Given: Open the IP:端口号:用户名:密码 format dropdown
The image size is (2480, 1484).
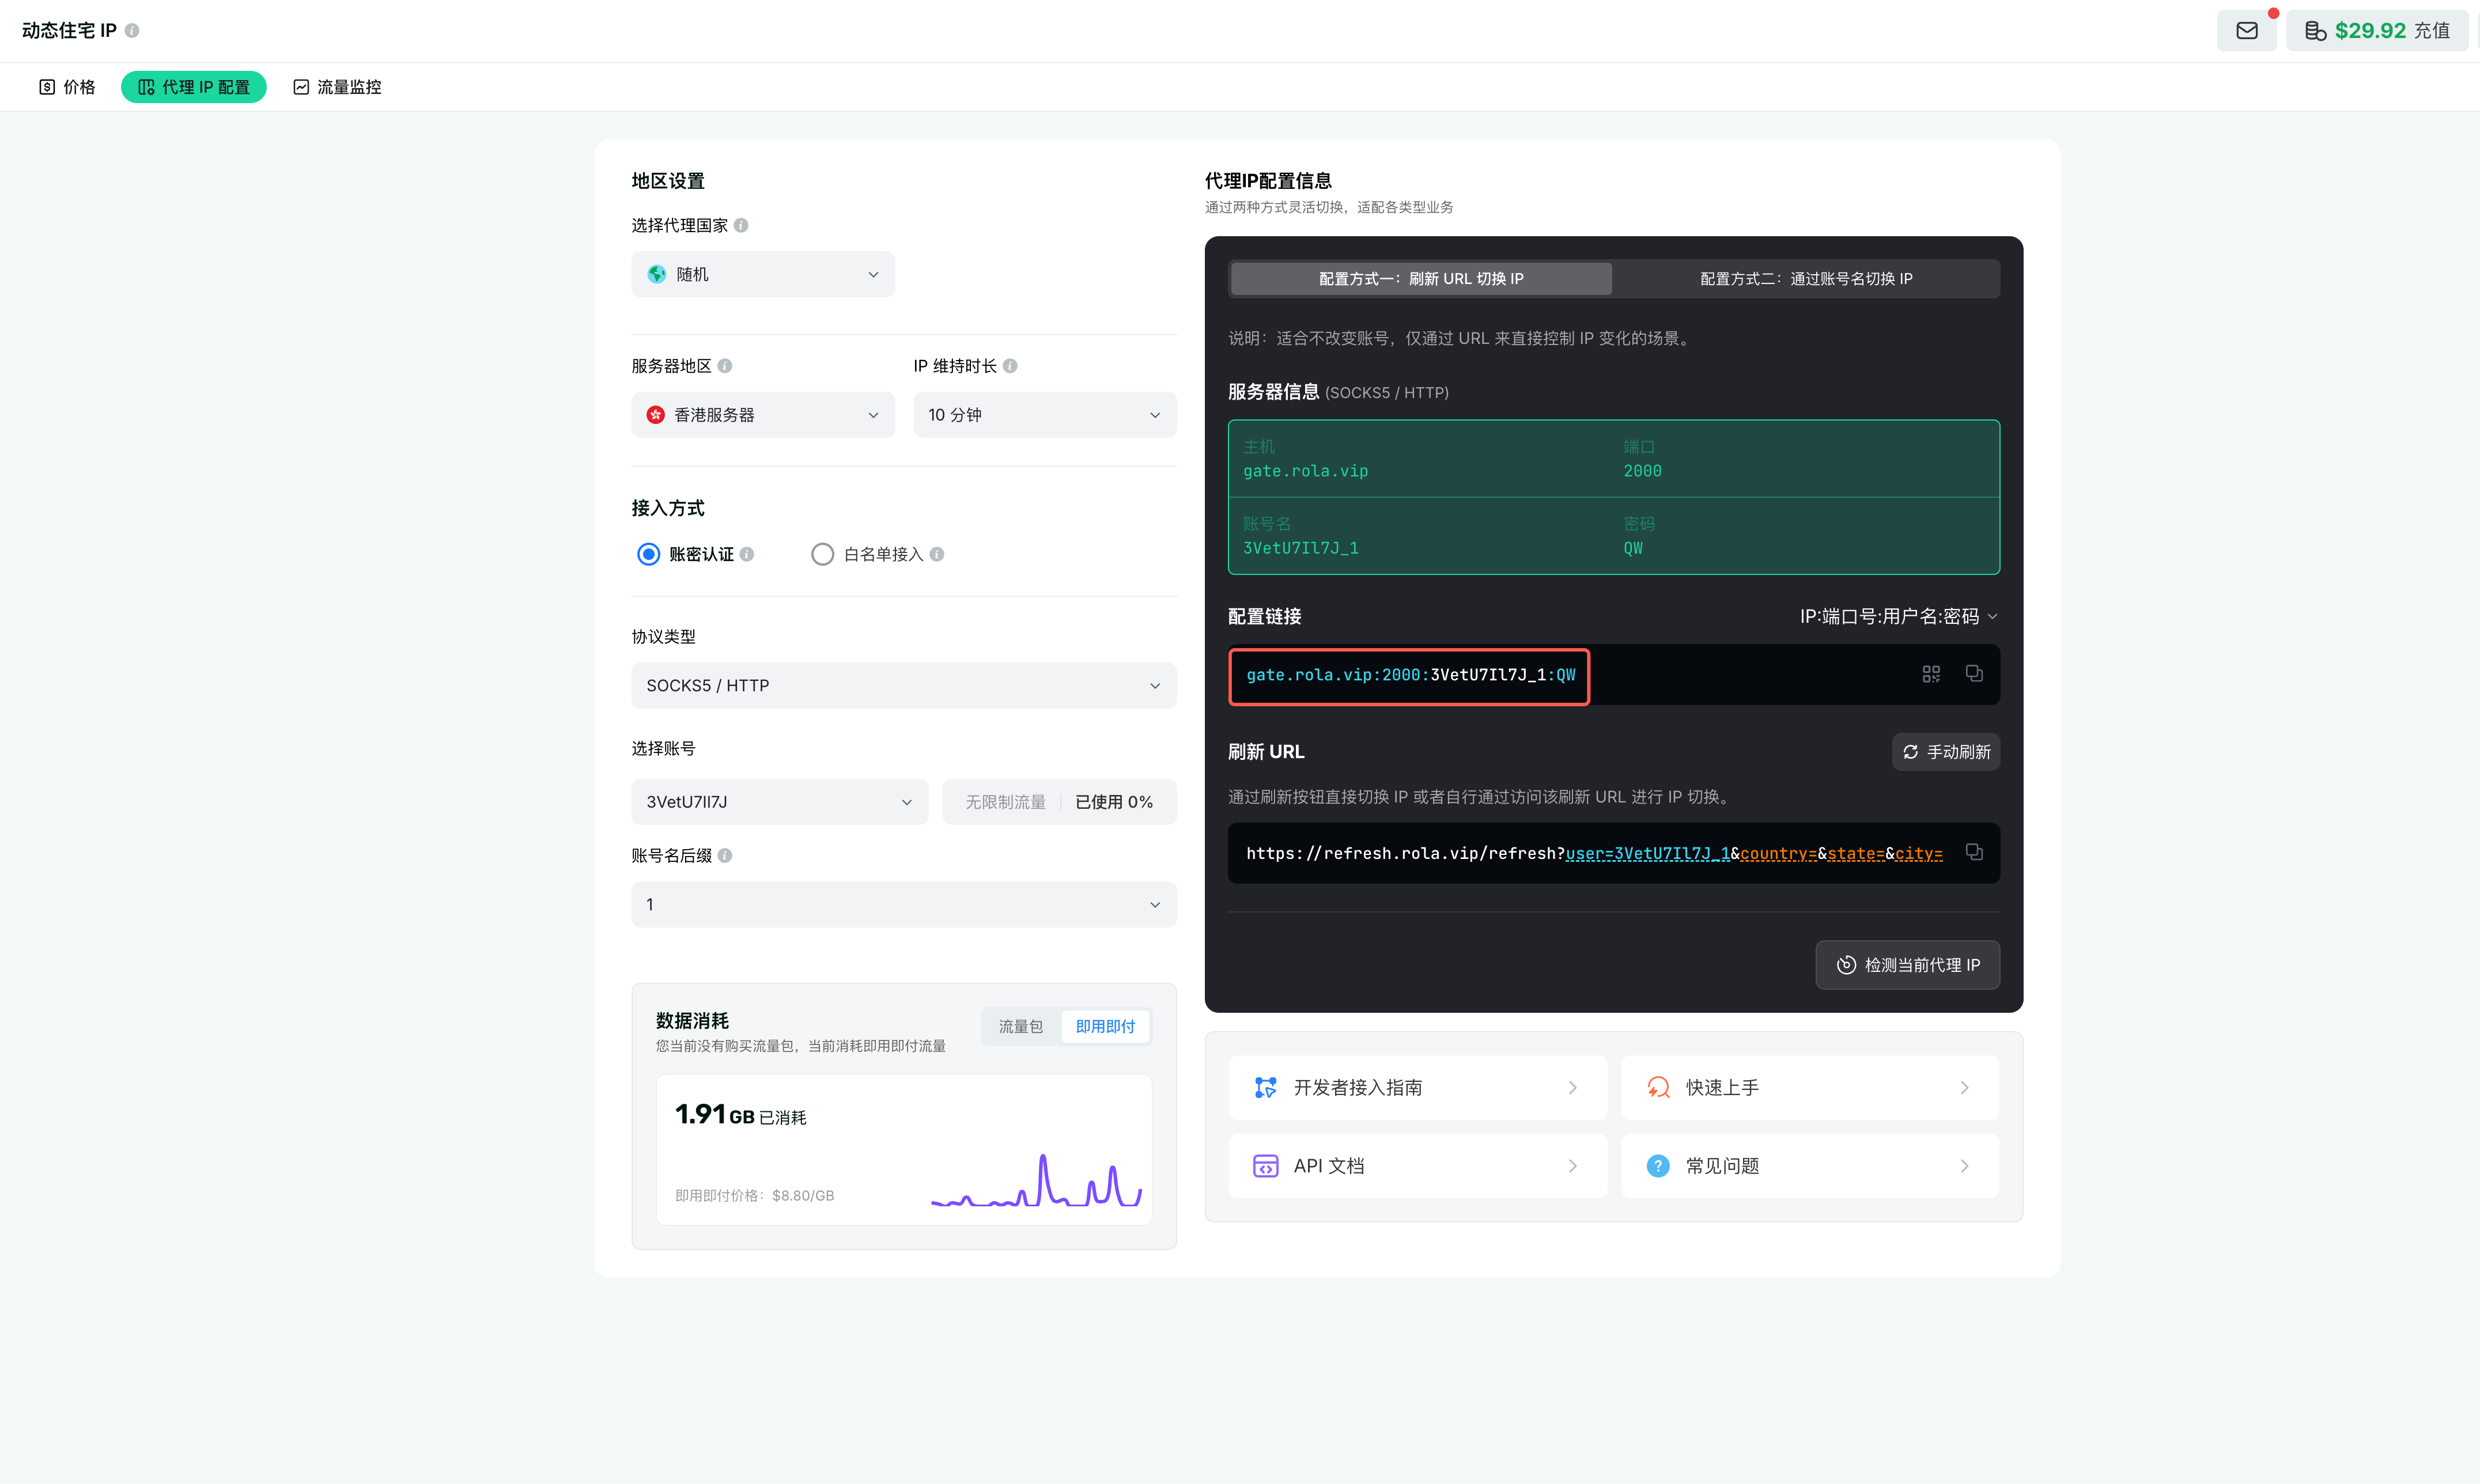Looking at the screenshot, I should coord(1898,617).
